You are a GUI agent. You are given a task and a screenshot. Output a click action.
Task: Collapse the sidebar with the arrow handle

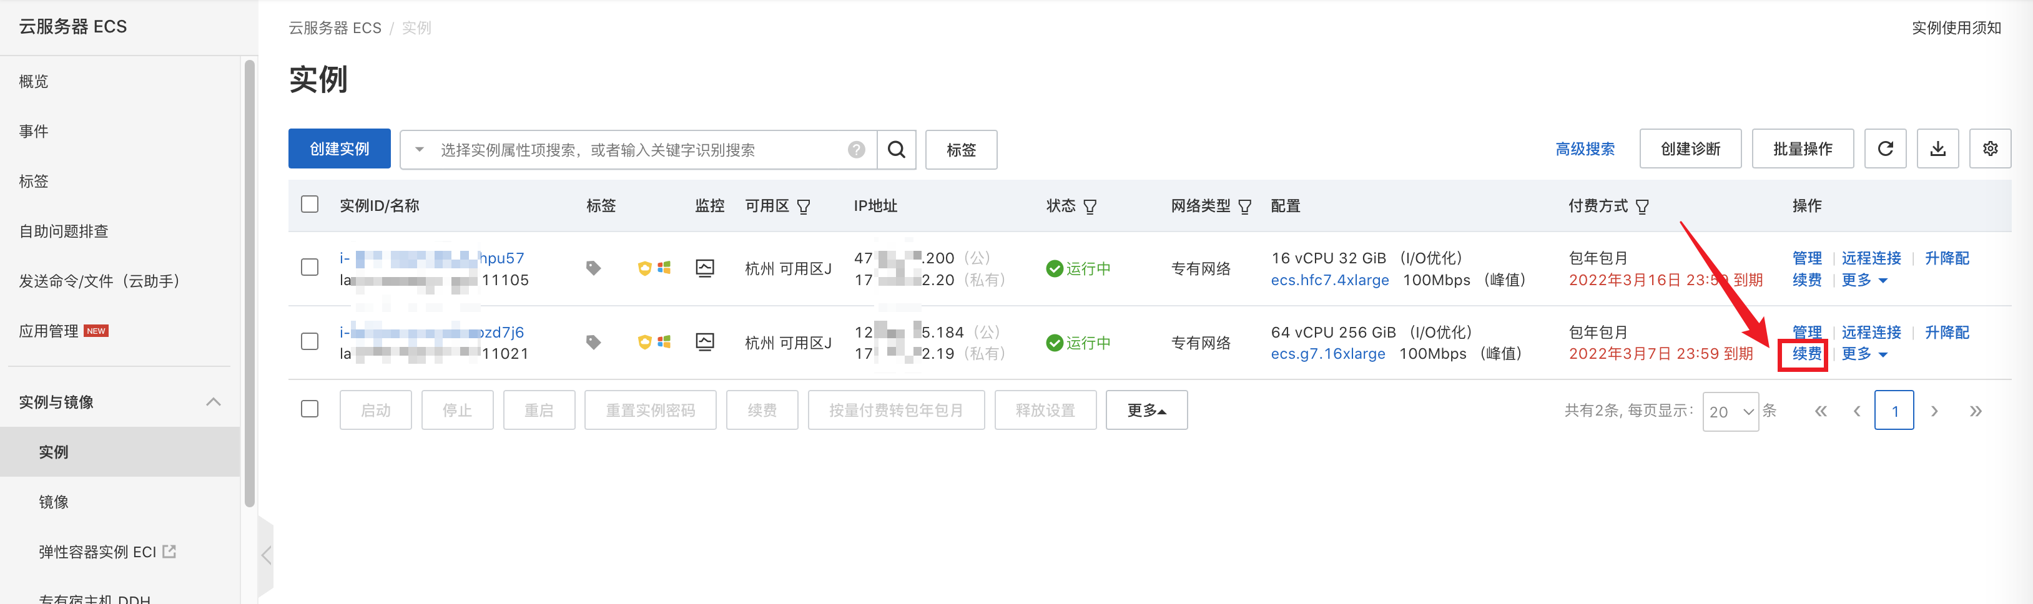[266, 555]
